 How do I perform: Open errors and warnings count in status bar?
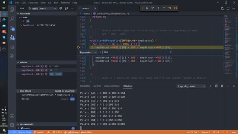(x=57, y=132)
